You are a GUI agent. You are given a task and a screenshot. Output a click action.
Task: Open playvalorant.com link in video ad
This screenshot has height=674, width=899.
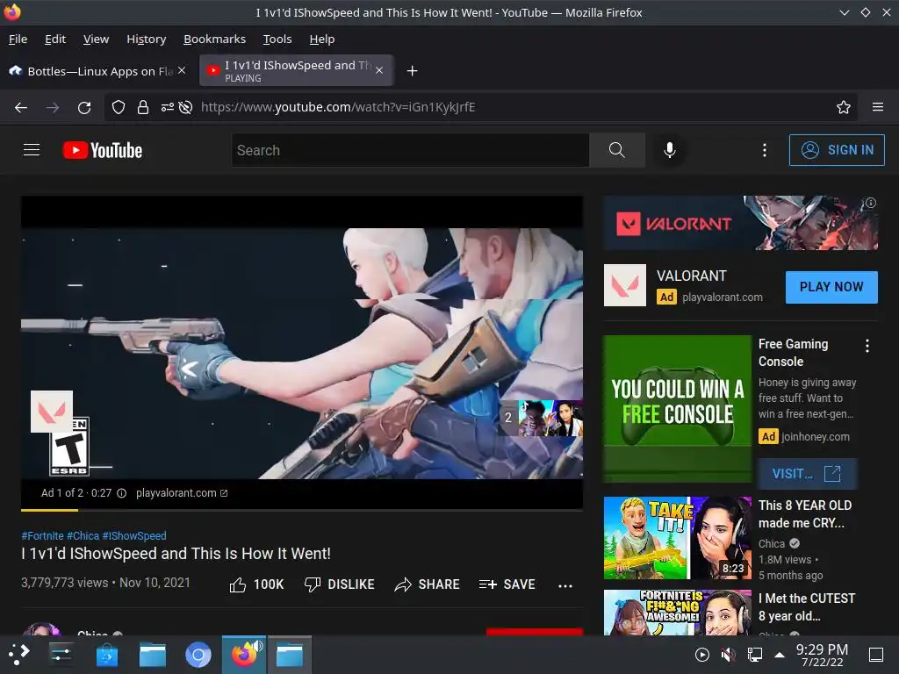[182, 493]
